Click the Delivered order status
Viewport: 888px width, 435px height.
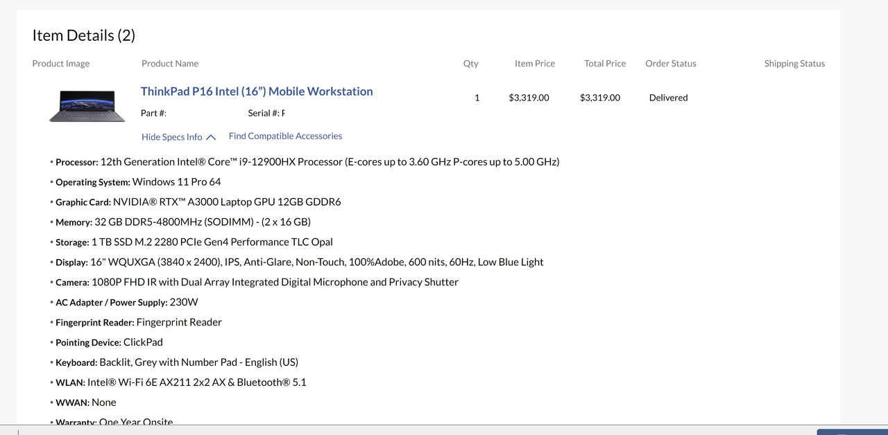pos(669,98)
